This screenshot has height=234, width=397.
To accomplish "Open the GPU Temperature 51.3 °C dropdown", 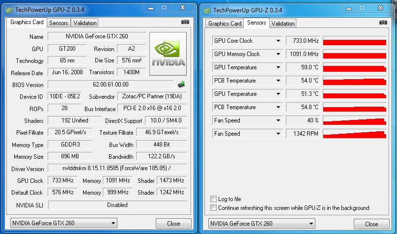I will point(278,94).
